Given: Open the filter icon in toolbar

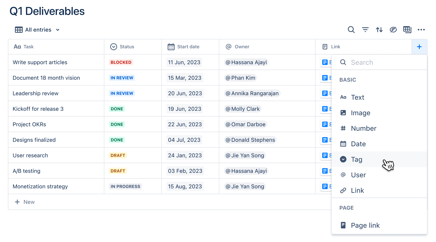Looking at the screenshot, I should (365, 30).
